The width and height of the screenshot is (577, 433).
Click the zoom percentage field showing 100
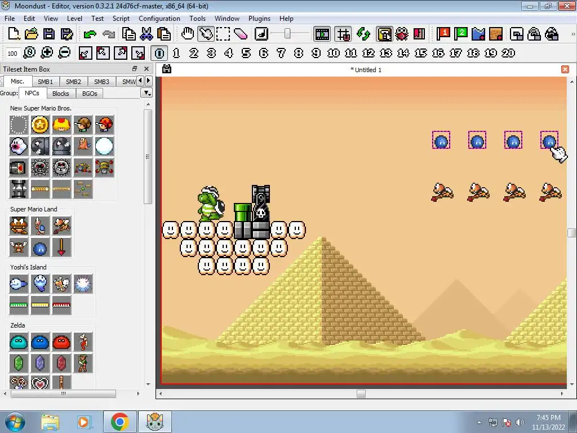point(12,54)
